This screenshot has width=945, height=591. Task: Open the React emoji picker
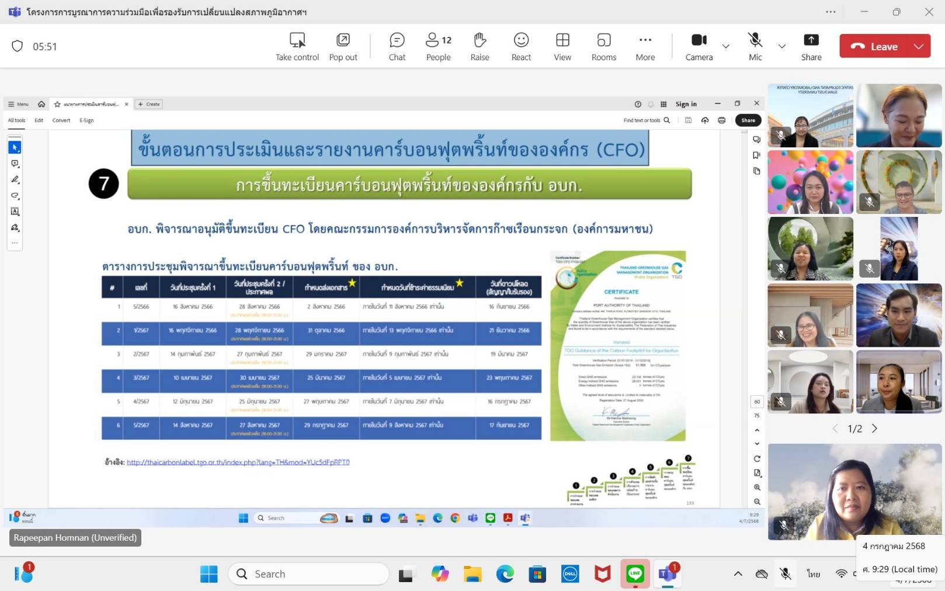(x=521, y=46)
